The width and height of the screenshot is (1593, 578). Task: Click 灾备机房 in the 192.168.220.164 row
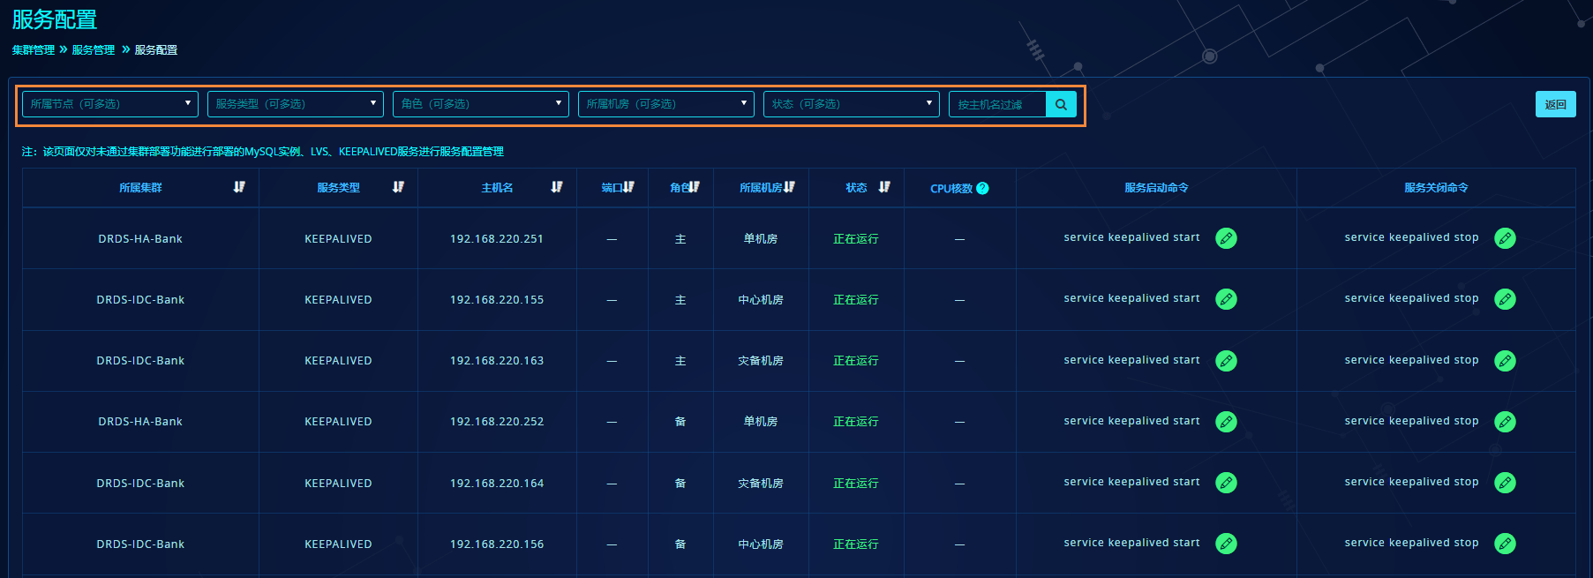[761, 484]
